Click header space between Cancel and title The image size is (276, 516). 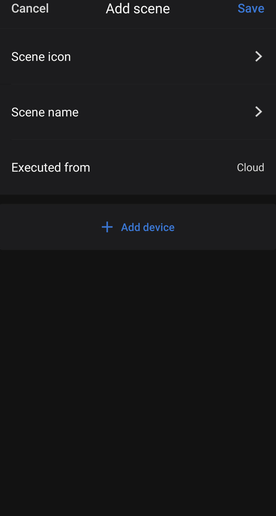[77, 9]
